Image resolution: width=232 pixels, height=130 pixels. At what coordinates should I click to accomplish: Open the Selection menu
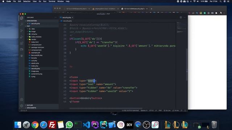coord(27,1)
